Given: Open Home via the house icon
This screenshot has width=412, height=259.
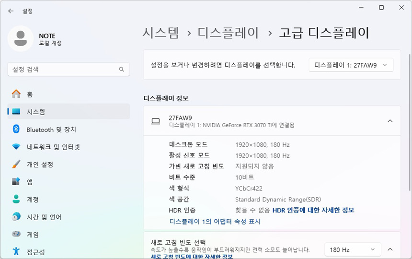Looking at the screenshot, I should 16,94.
